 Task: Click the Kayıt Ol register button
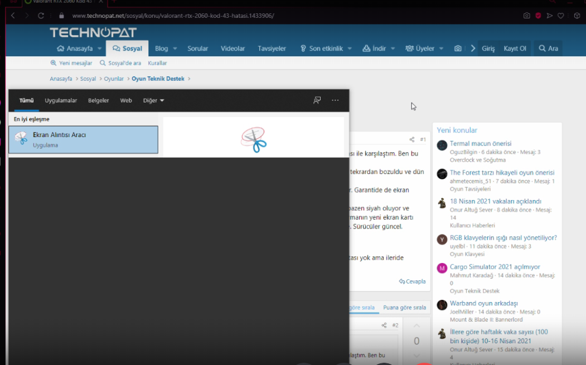(x=515, y=48)
